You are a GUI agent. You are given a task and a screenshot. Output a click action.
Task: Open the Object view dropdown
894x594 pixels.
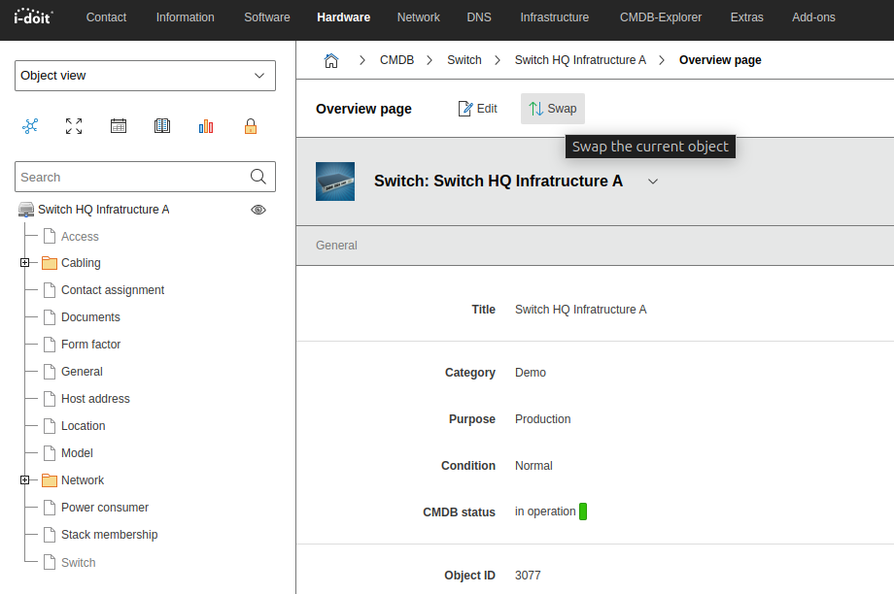pos(145,76)
